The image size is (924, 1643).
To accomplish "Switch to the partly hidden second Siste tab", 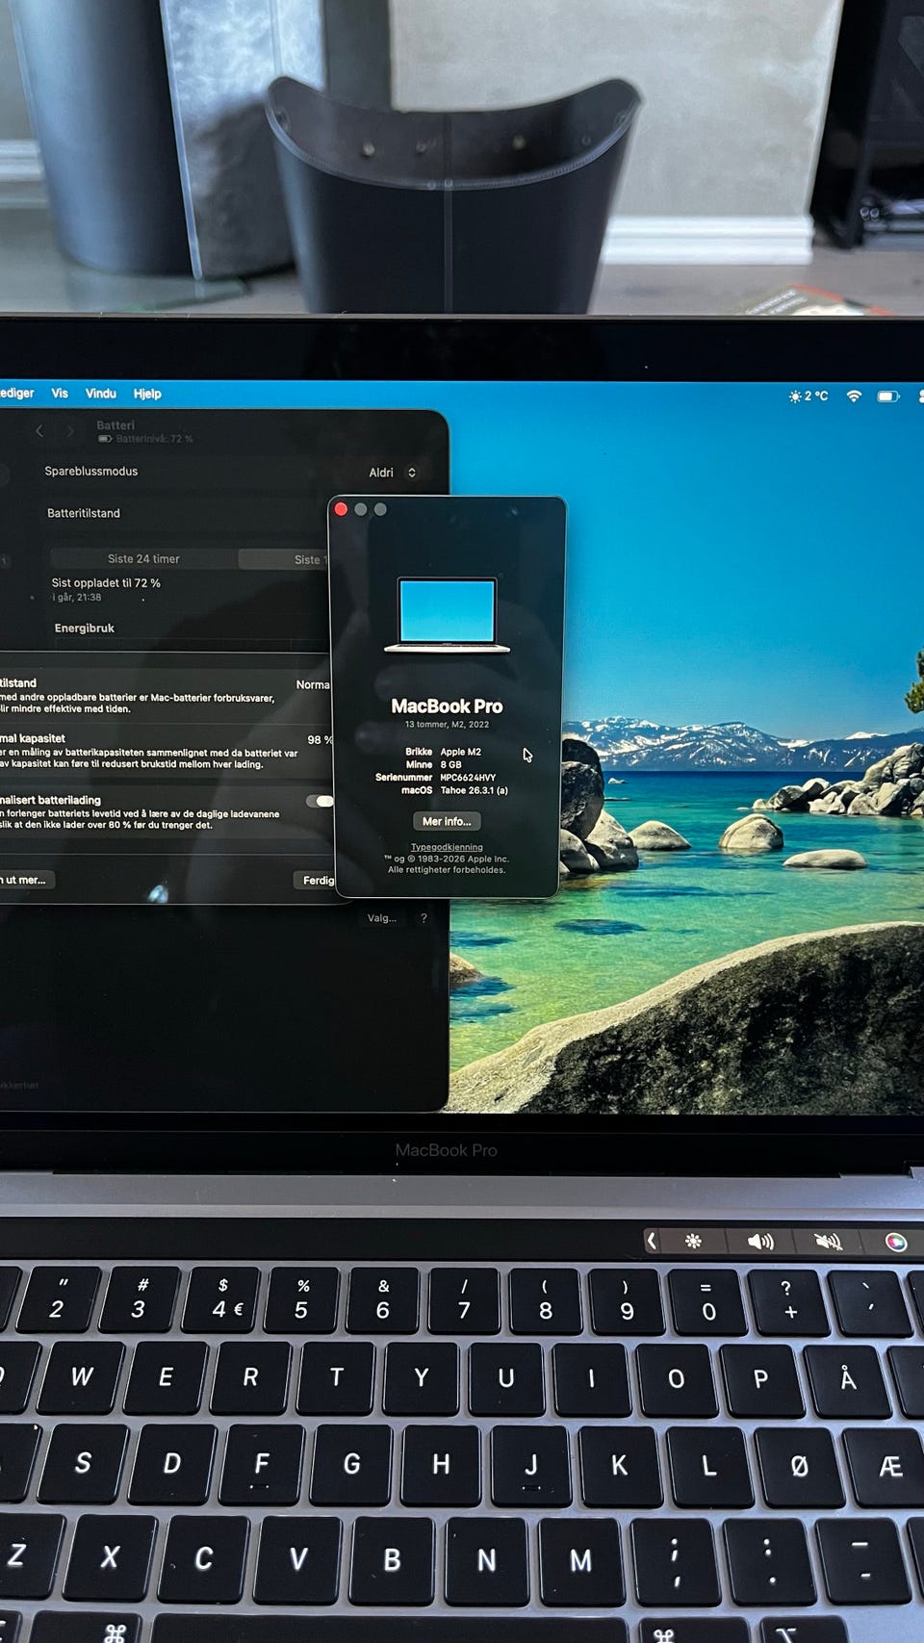I will pos(285,559).
